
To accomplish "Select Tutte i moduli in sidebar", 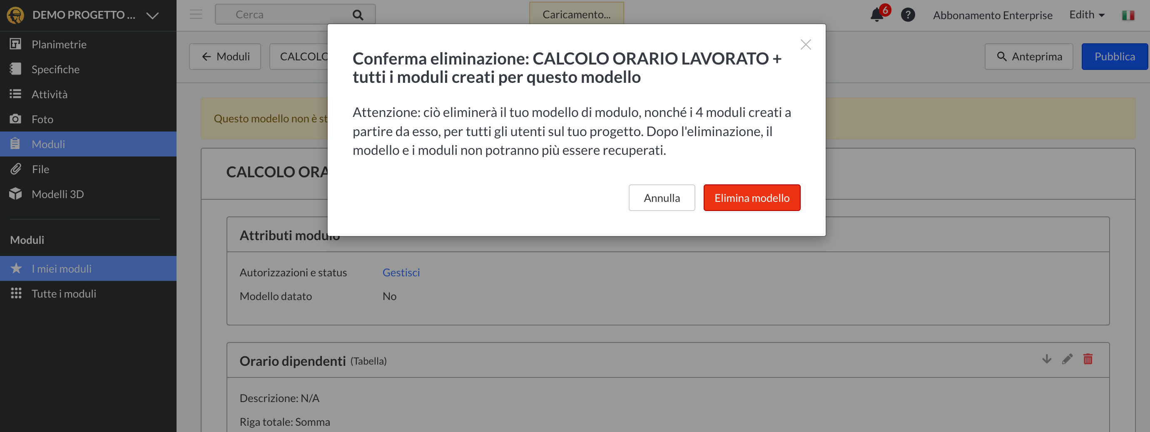I will 64,294.
